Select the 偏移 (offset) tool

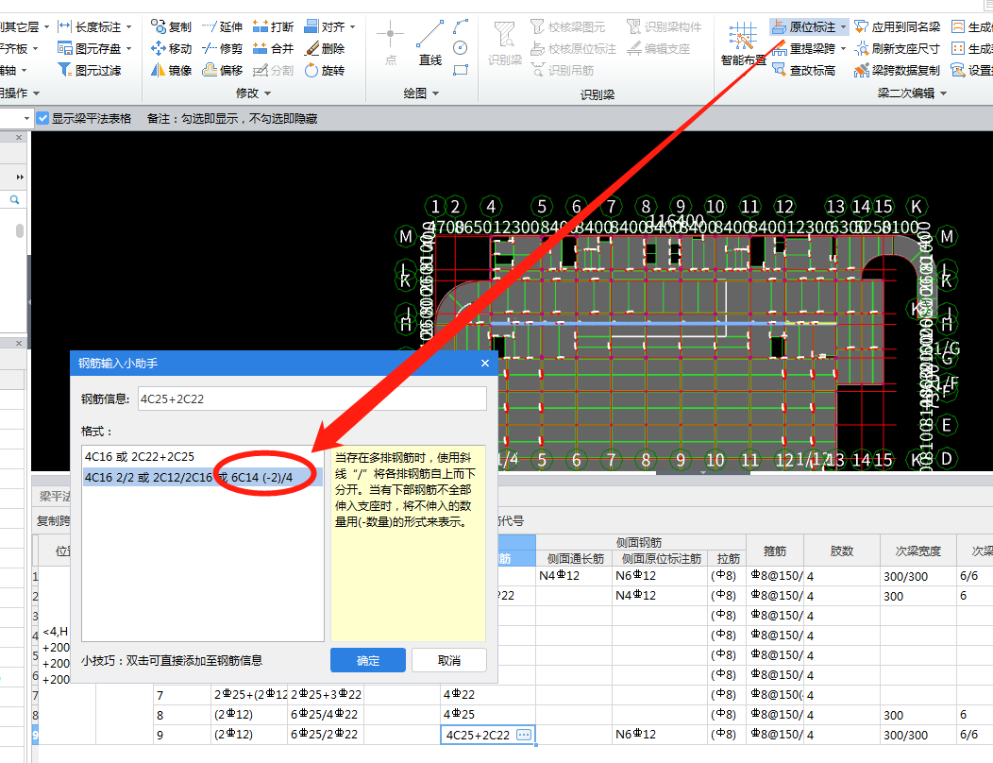point(222,70)
